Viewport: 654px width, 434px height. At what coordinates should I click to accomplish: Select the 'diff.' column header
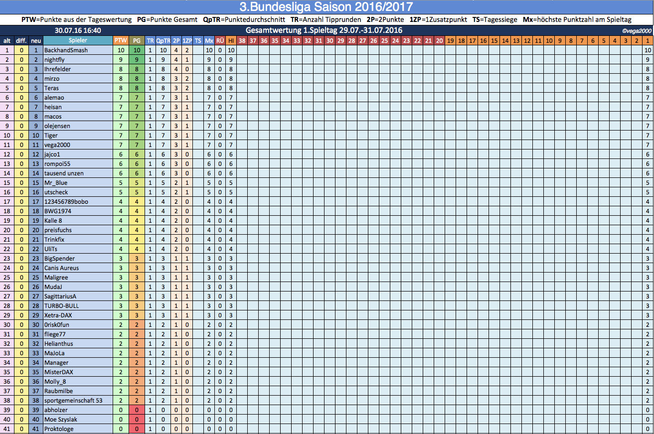point(21,40)
